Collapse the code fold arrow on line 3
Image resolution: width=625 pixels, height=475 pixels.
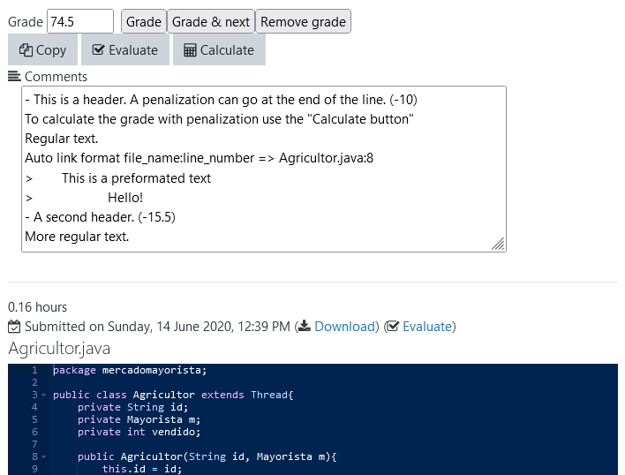(x=44, y=396)
